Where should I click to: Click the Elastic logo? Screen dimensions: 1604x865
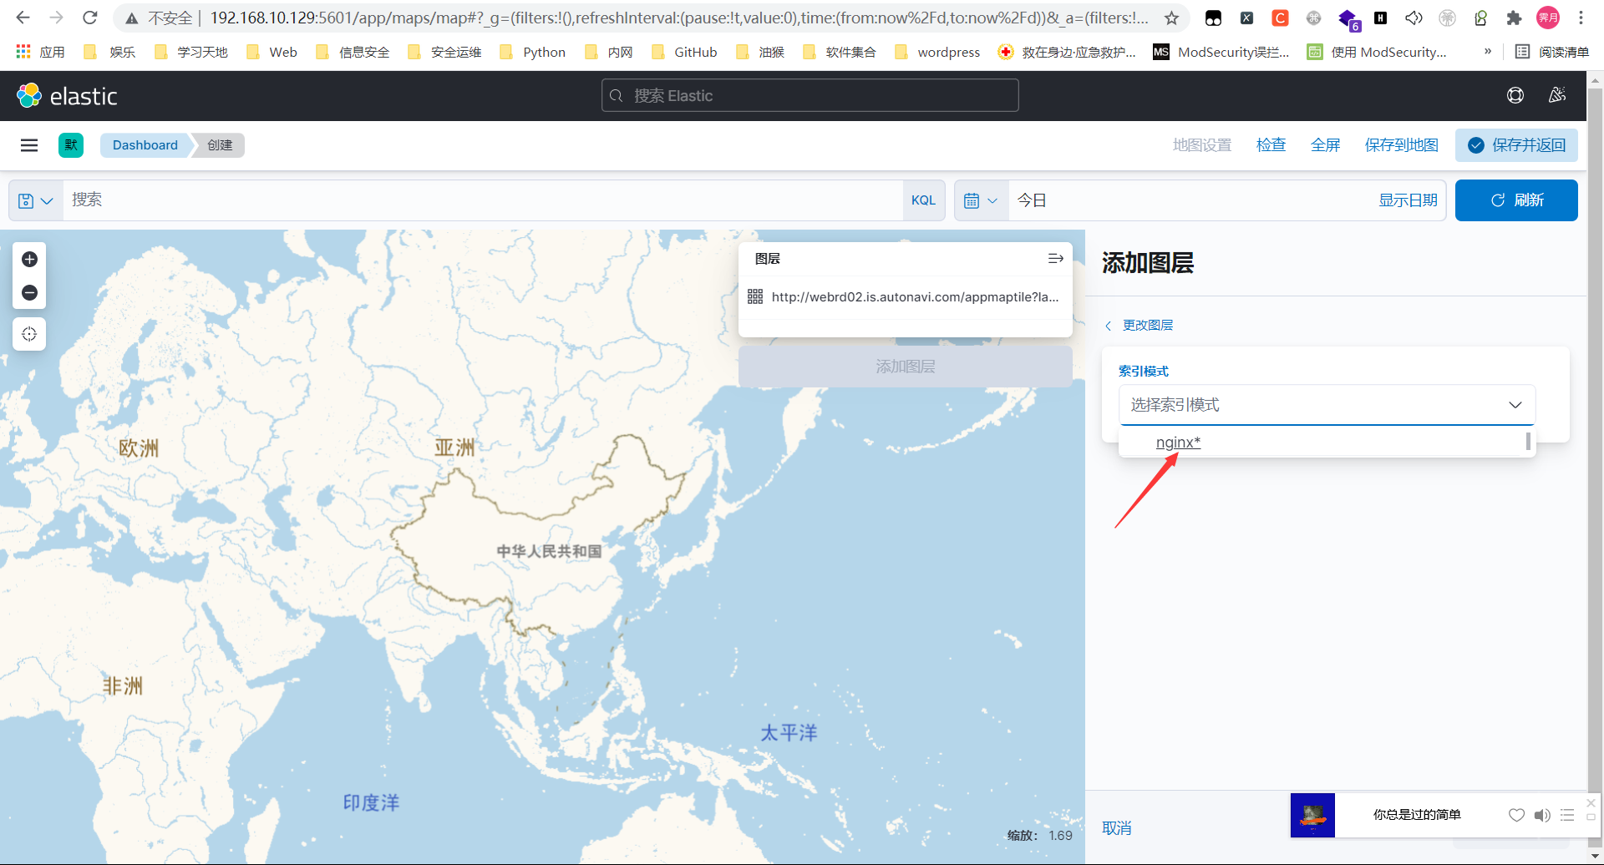pyautogui.click(x=28, y=95)
